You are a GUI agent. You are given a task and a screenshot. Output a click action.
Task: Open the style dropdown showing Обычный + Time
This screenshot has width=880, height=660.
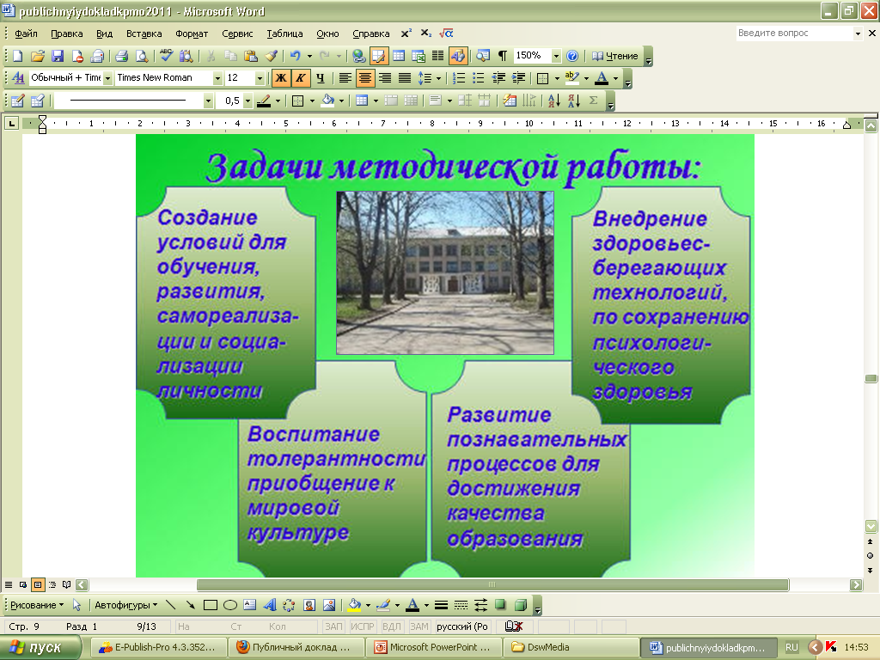click(107, 78)
